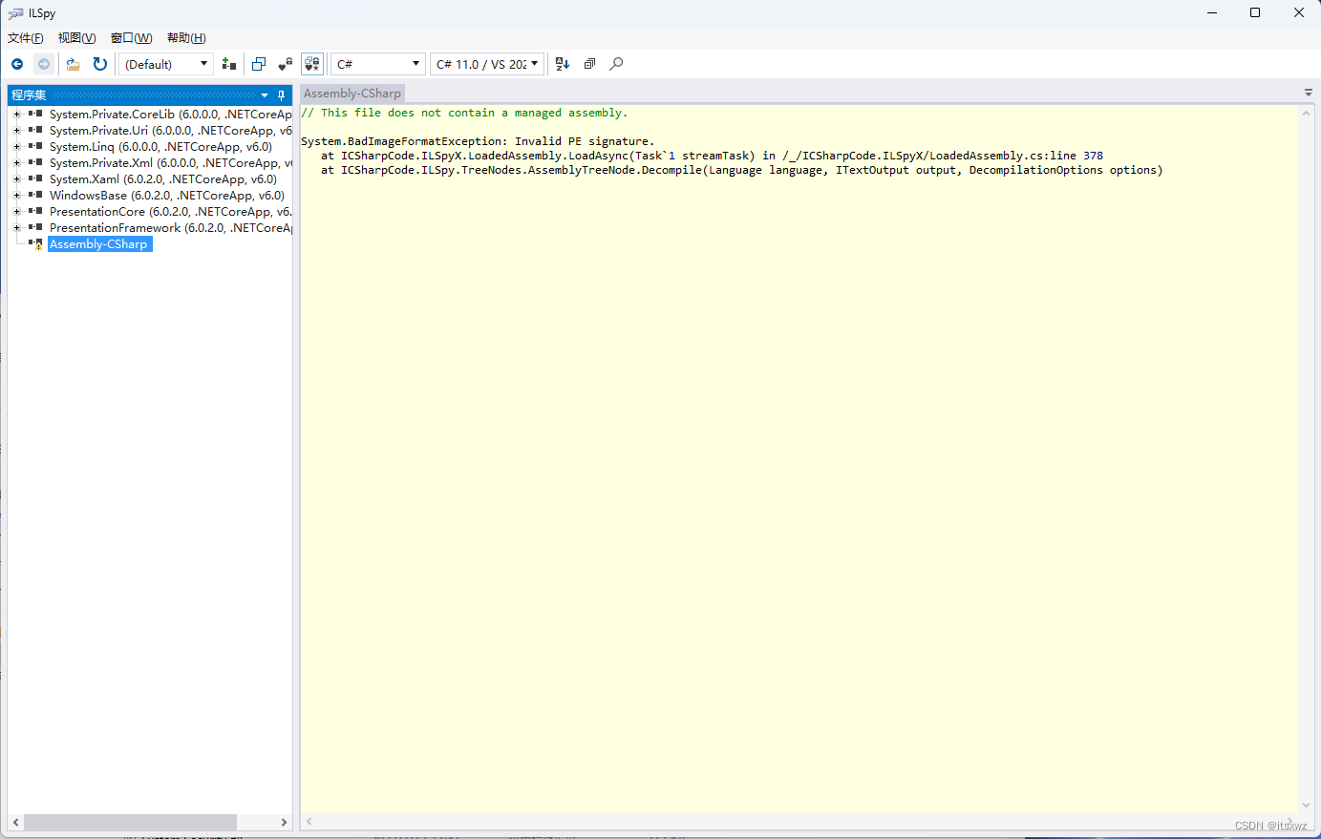Open the 文件(F) menu
This screenshot has width=1321, height=839.
[x=26, y=38]
